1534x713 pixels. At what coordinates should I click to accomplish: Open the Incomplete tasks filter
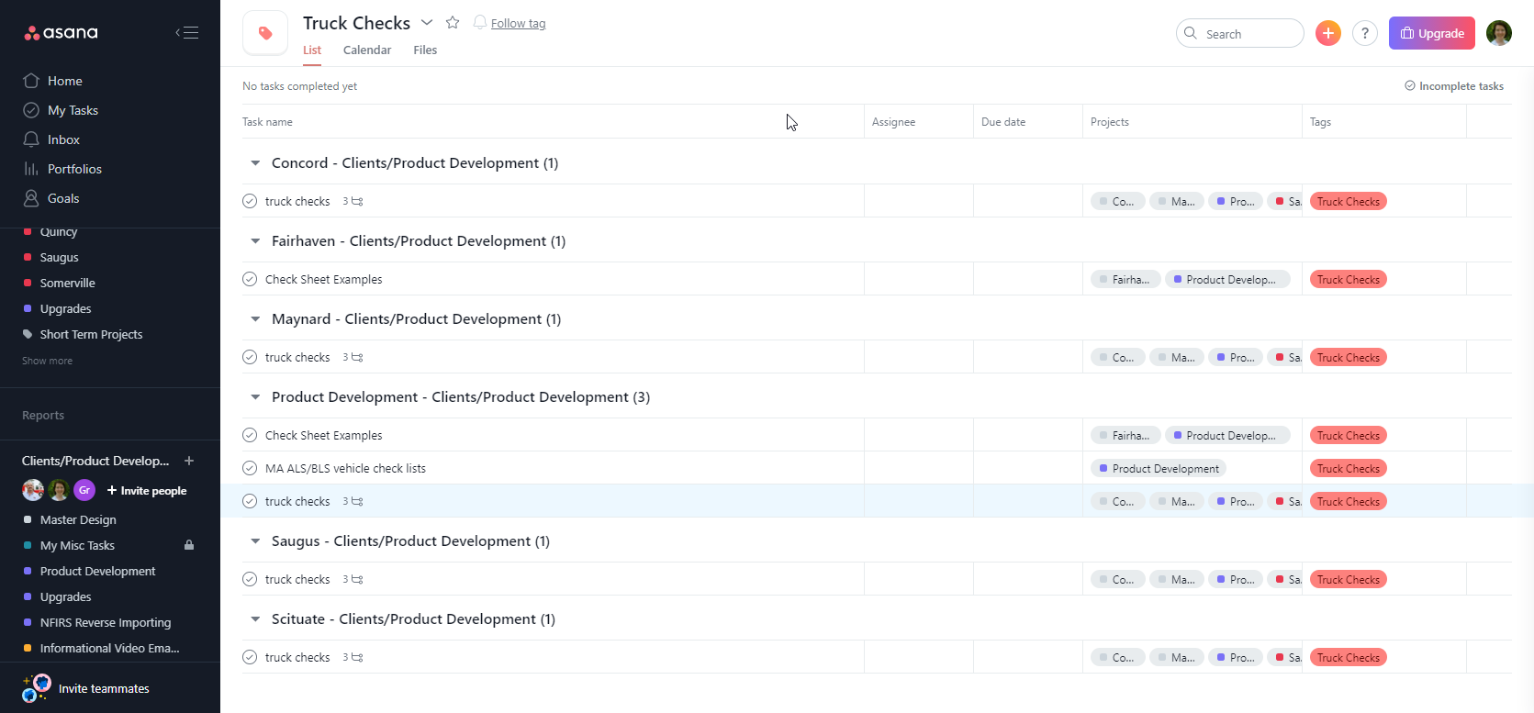(x=1454, y=86)
